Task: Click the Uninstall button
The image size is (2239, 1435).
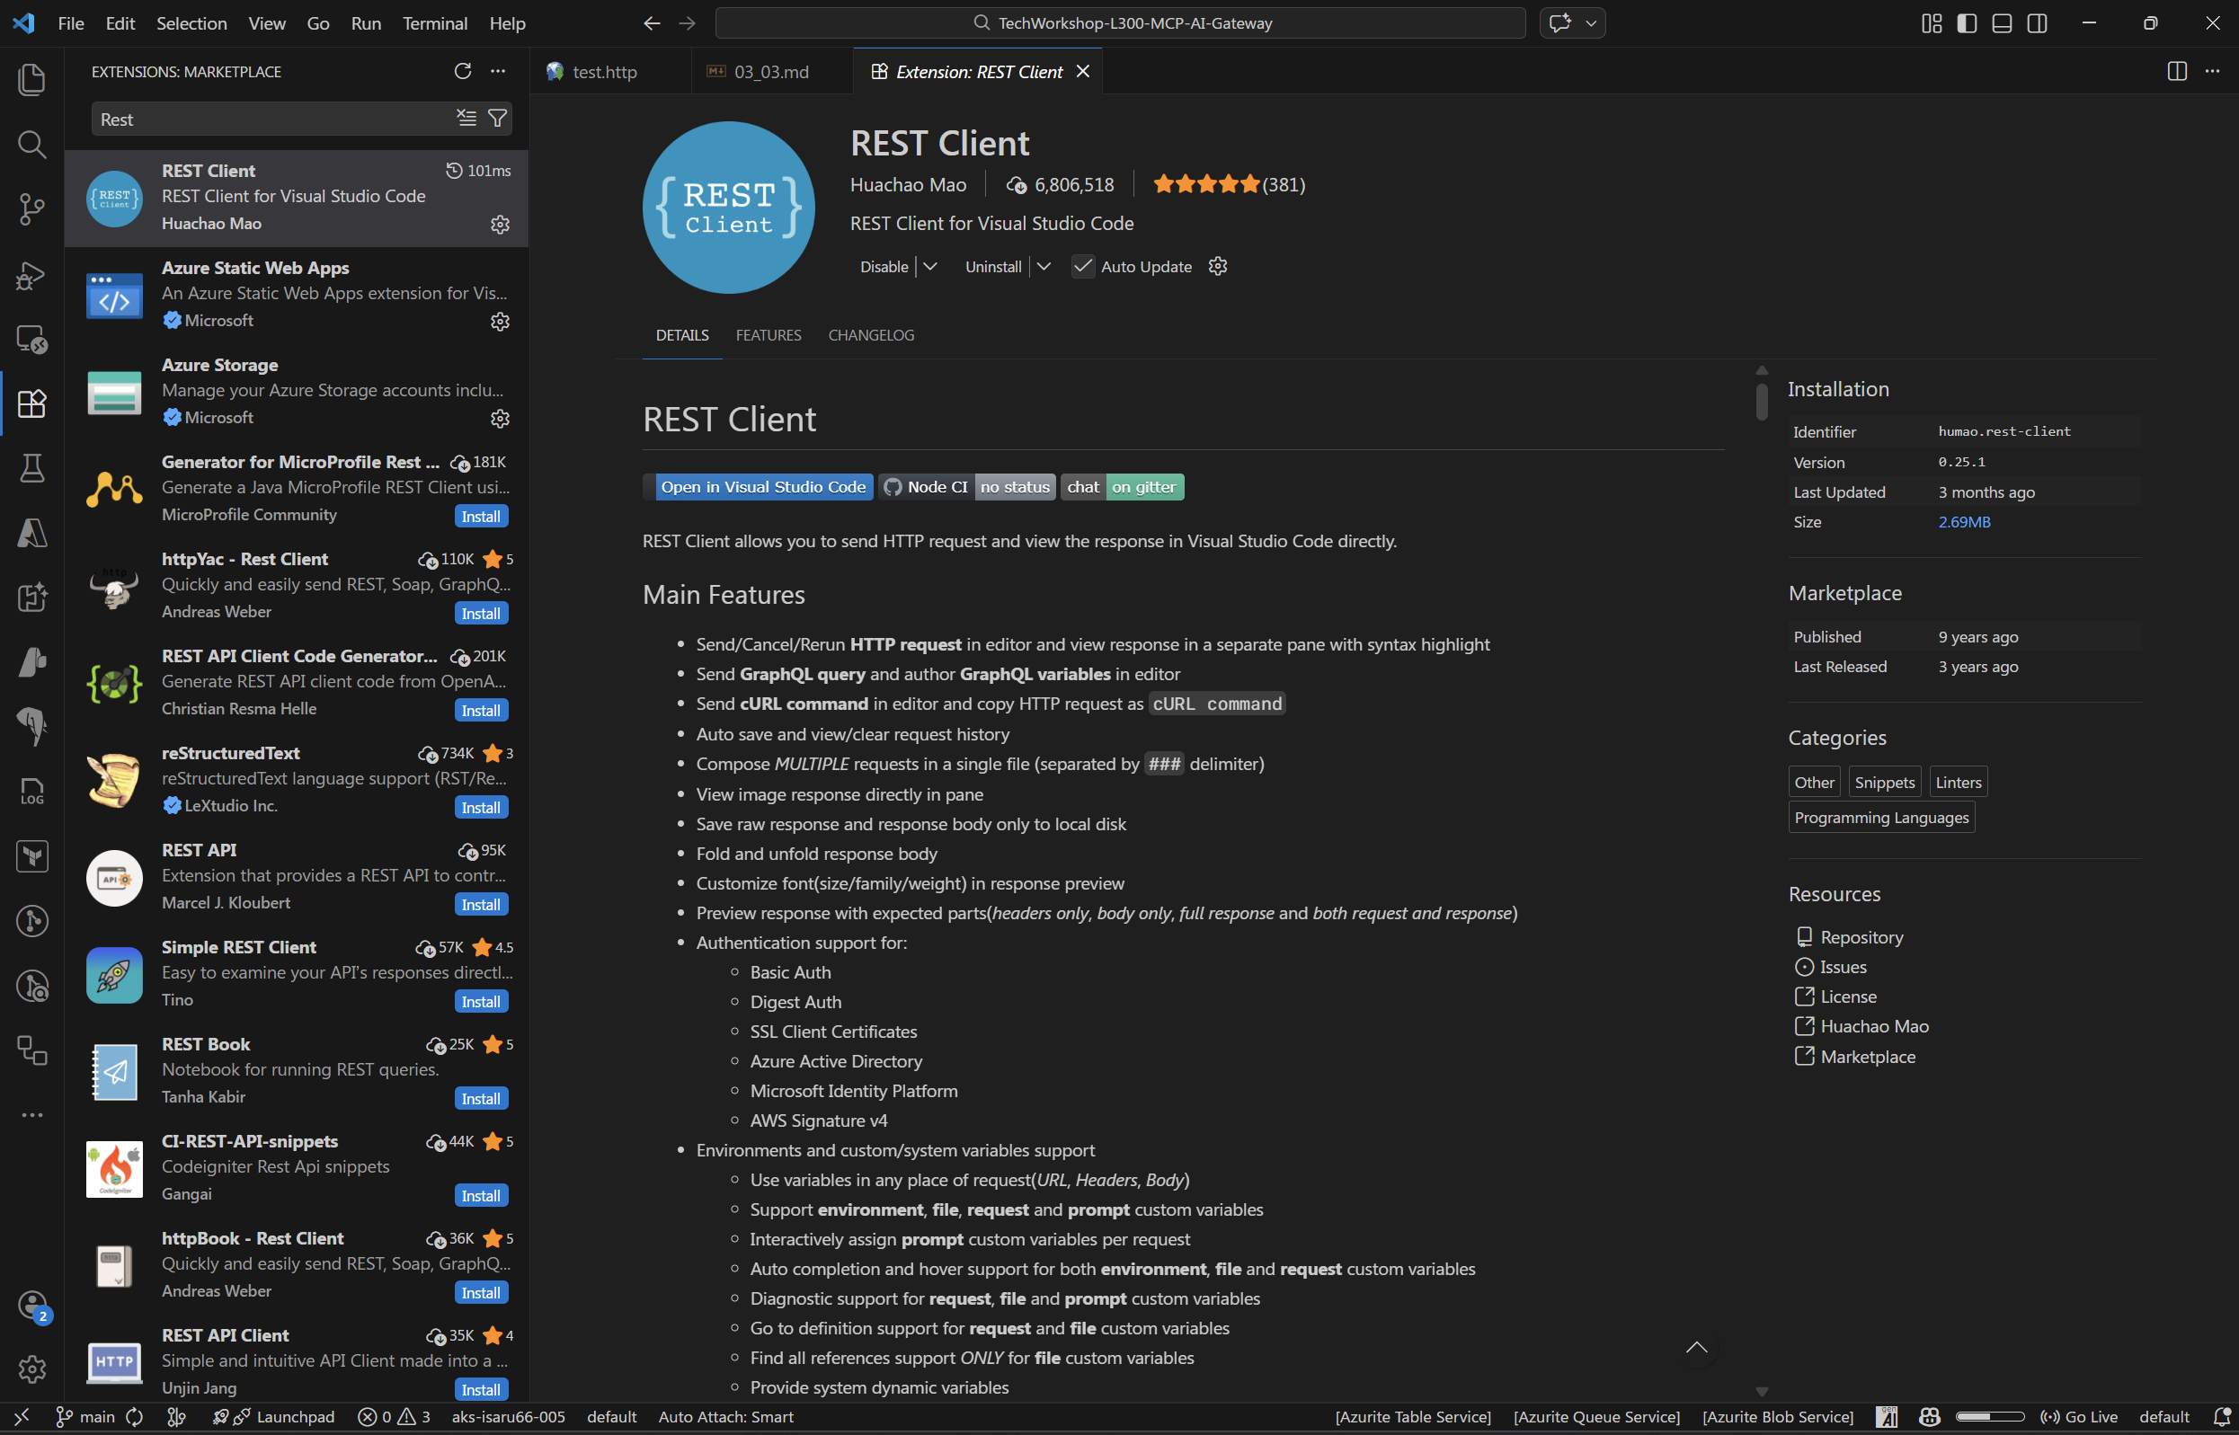Action: (992, 267)
